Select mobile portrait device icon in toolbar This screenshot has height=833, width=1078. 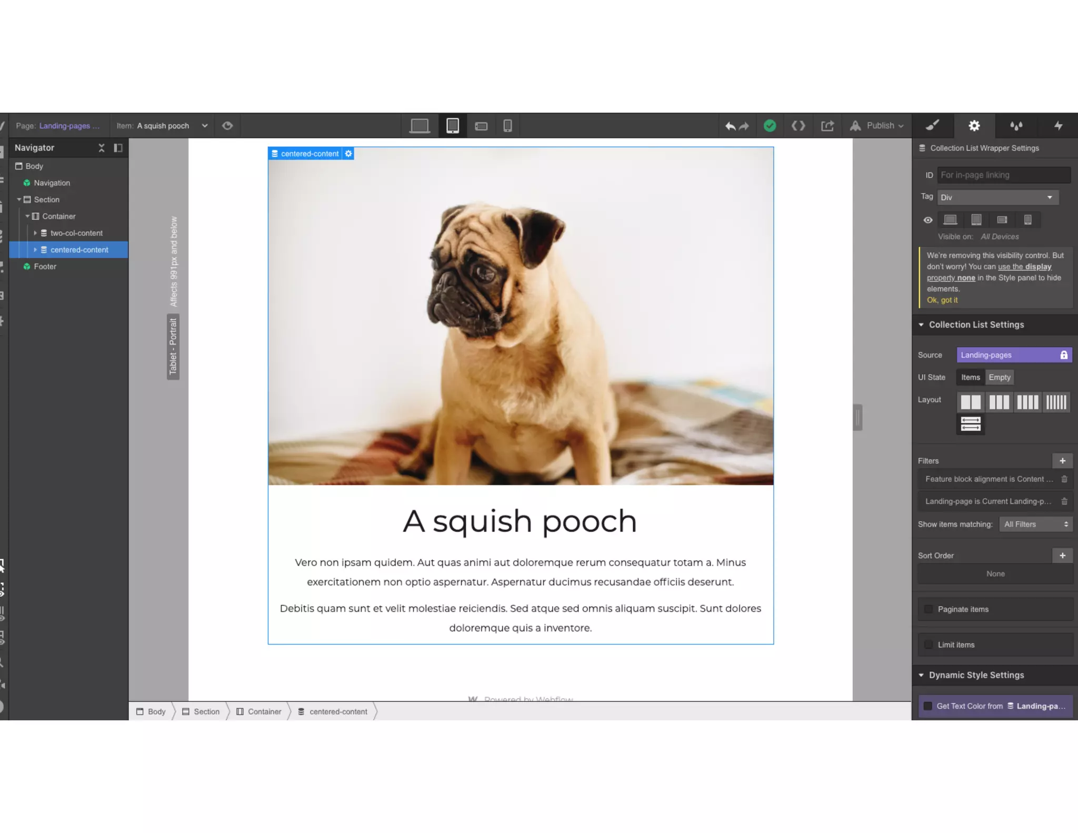[507, 126]
